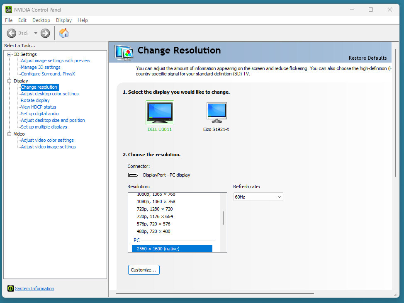This screenshot has width=404, height=303.
Task: Select the DELL U3011 monitor icon
Action: point(160,113)
